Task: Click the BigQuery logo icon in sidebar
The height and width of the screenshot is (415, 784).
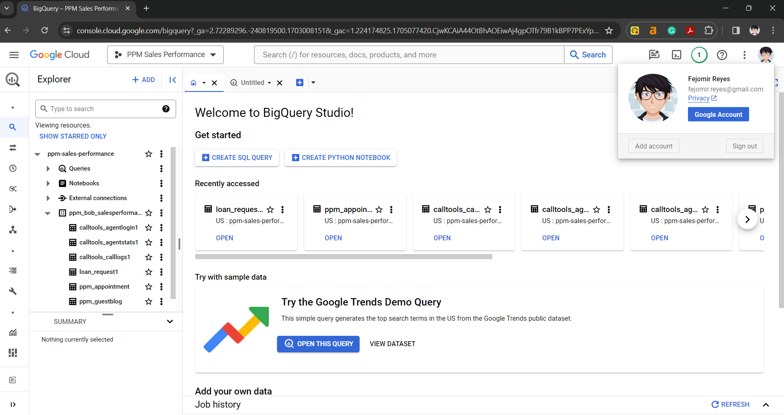Action: [x=13, y=79]
